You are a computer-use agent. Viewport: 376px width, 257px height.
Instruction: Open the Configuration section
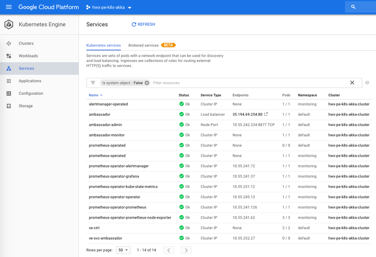(30, 93)
